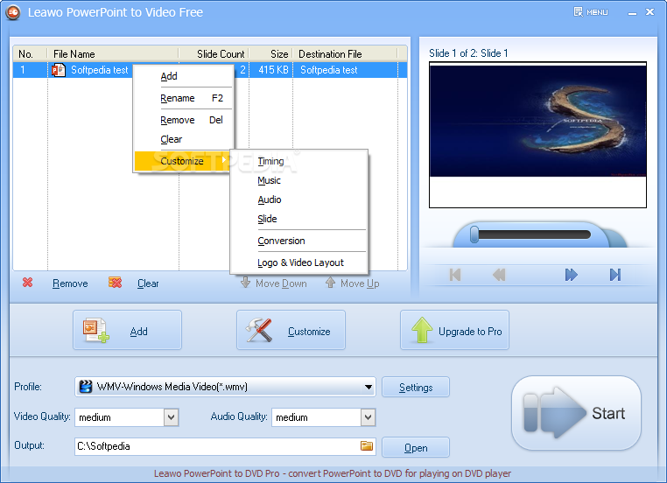667x483 pixels.
Task: Click the Remove link below file list
Action: (70, 283)
